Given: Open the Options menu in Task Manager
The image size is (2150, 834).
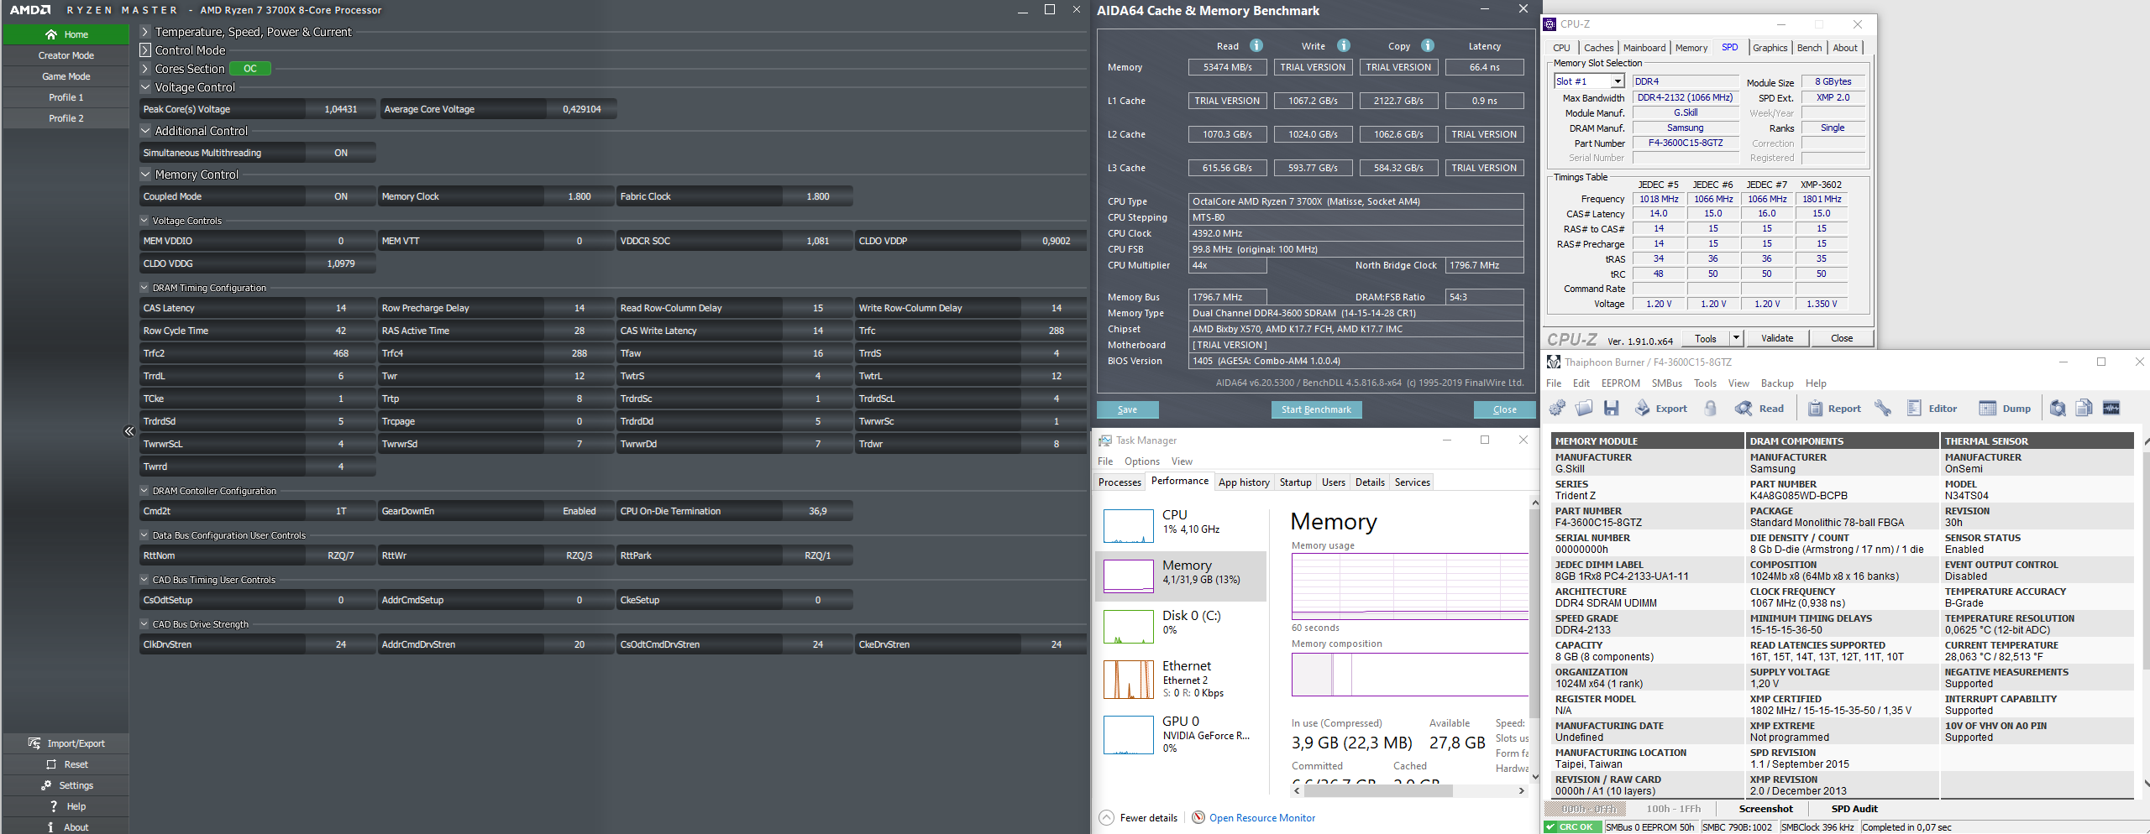Looking at the screenshot, I should tap(1141, 461).
